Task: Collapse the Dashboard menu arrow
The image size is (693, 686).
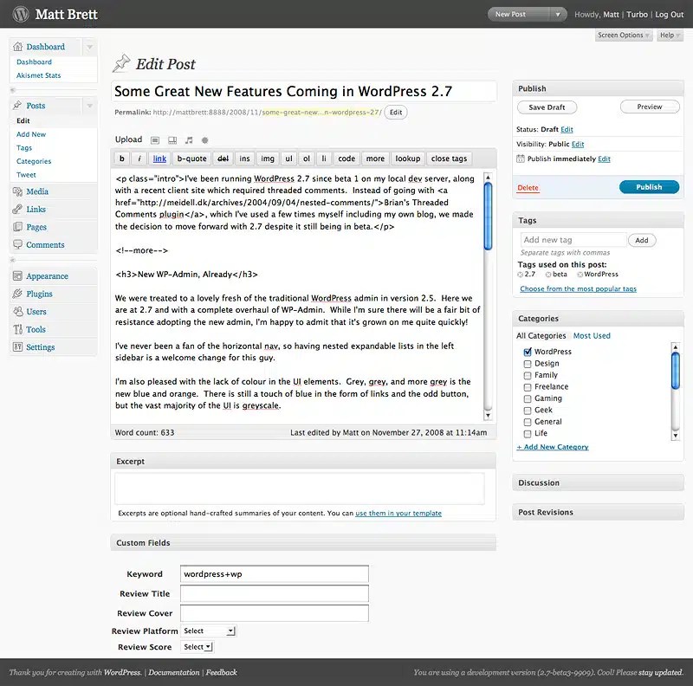Action: [89, 47]
